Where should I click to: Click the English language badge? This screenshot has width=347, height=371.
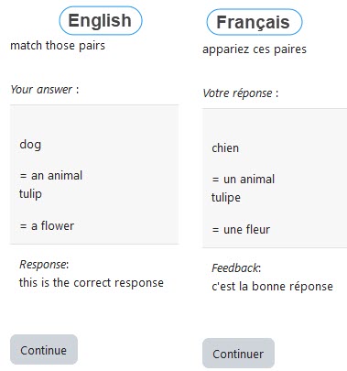101,20
